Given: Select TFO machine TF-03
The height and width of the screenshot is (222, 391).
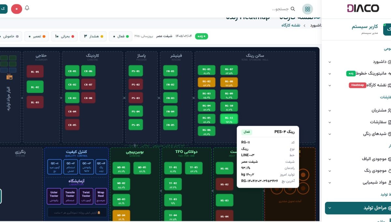Looking at the screenshot, I should (x=173, y=201).
